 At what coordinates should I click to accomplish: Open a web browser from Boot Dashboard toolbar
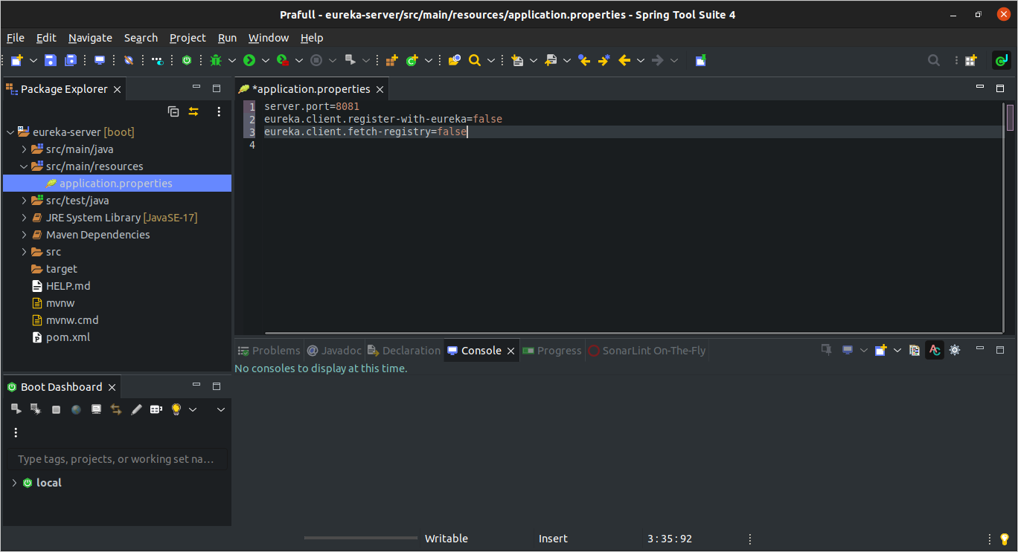pos(76,409)
